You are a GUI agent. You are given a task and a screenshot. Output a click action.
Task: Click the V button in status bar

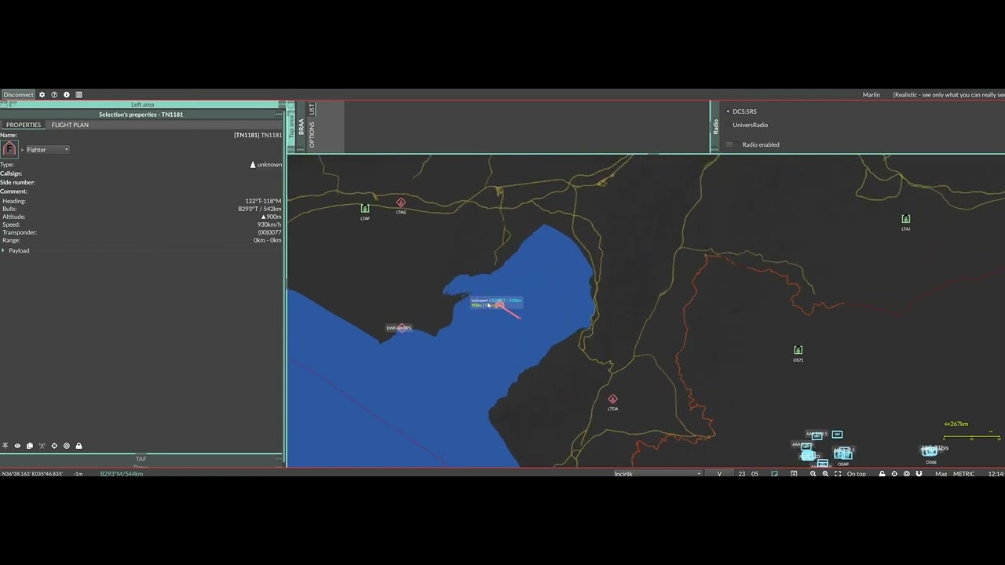[x=719, y=474]
